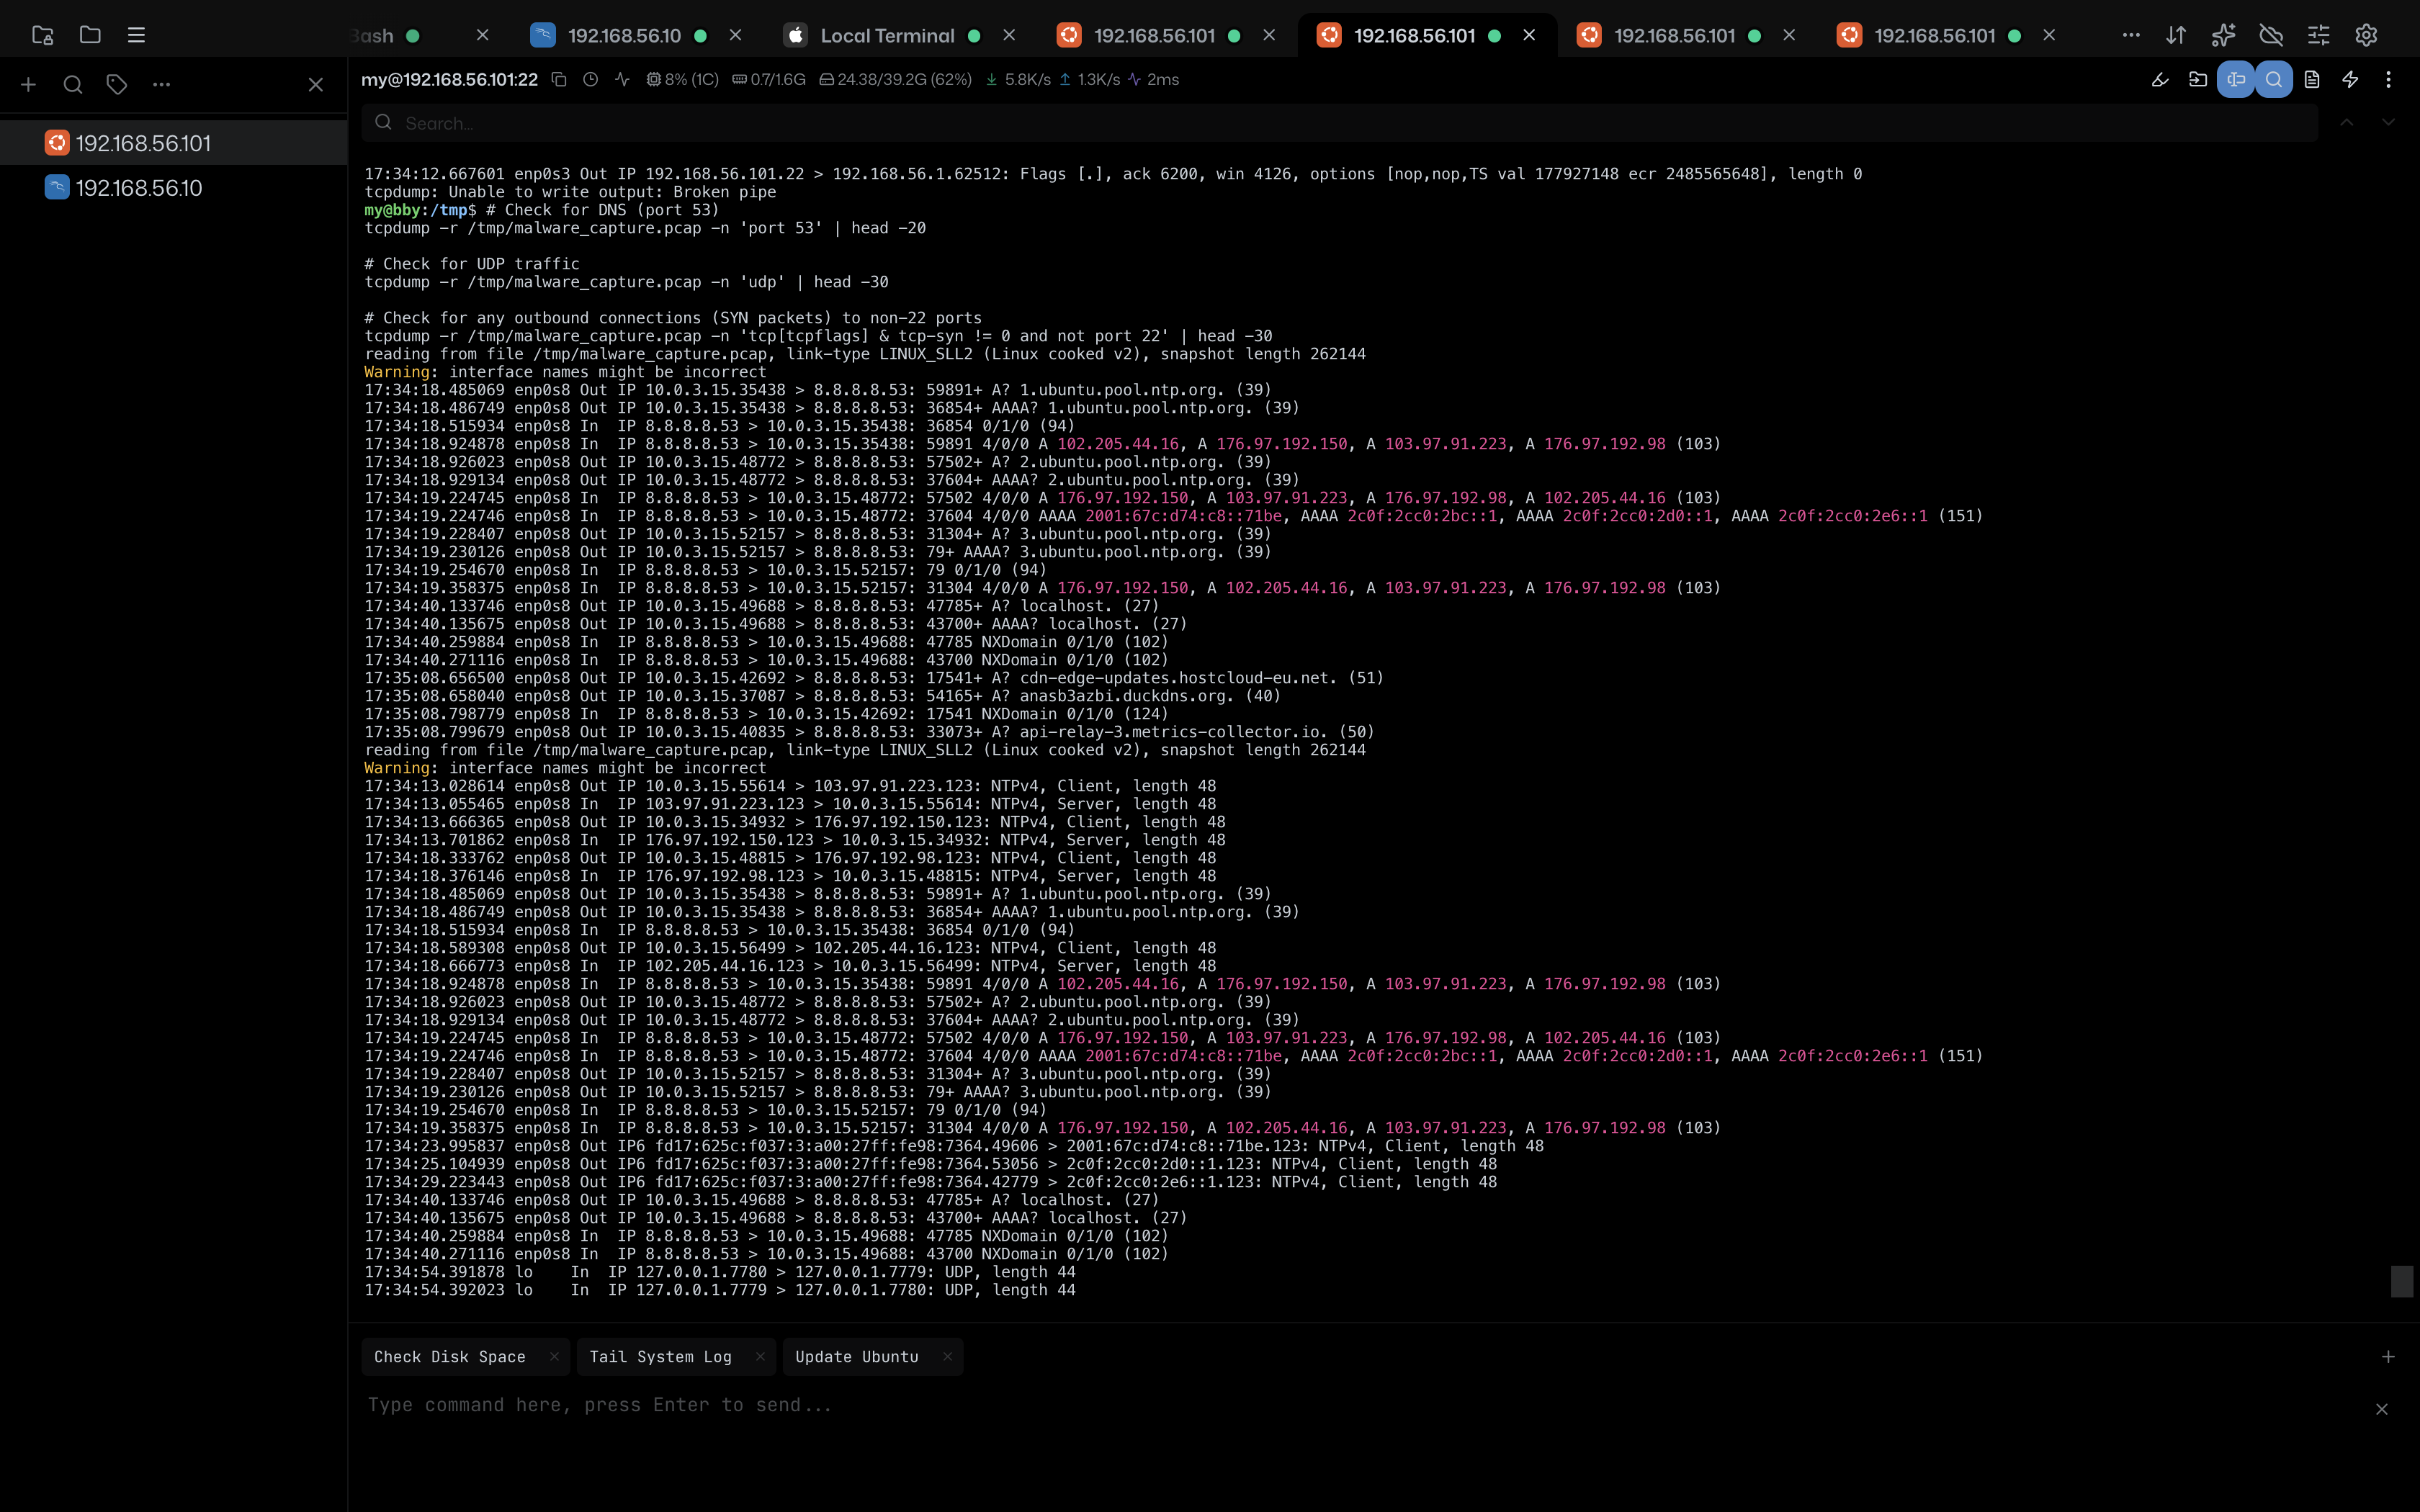Open the document log icon
Viewport: 2420px width, 1512px height.
tap(2312, 79)
